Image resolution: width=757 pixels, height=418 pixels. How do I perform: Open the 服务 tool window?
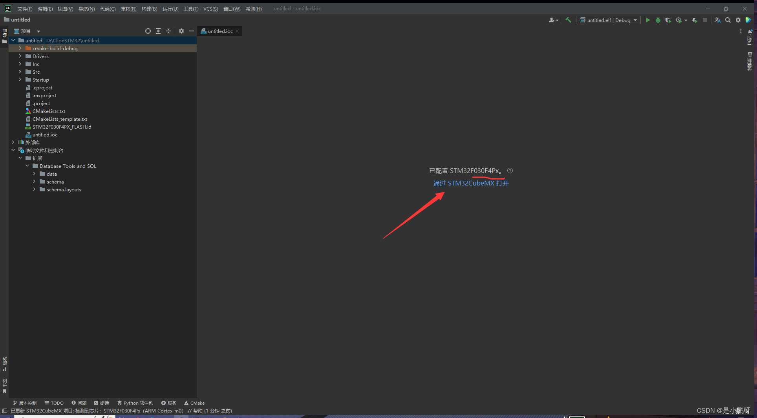[169, 403]
